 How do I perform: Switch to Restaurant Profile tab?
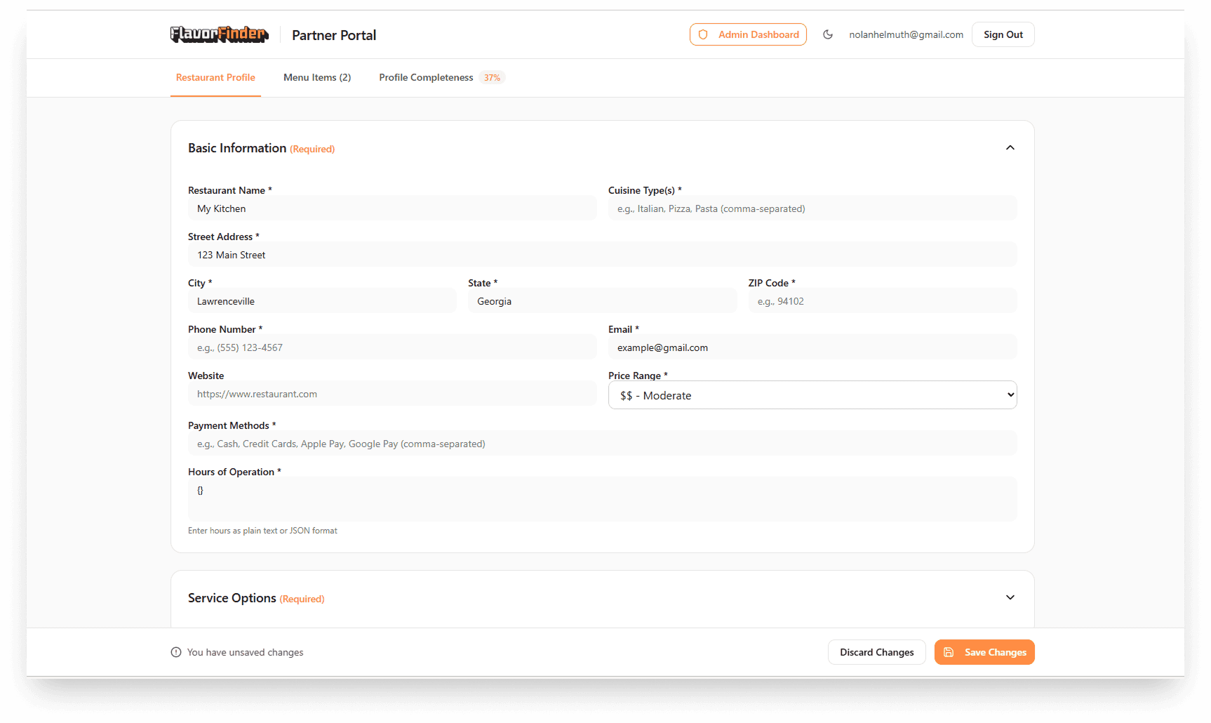tap(215, 77)
